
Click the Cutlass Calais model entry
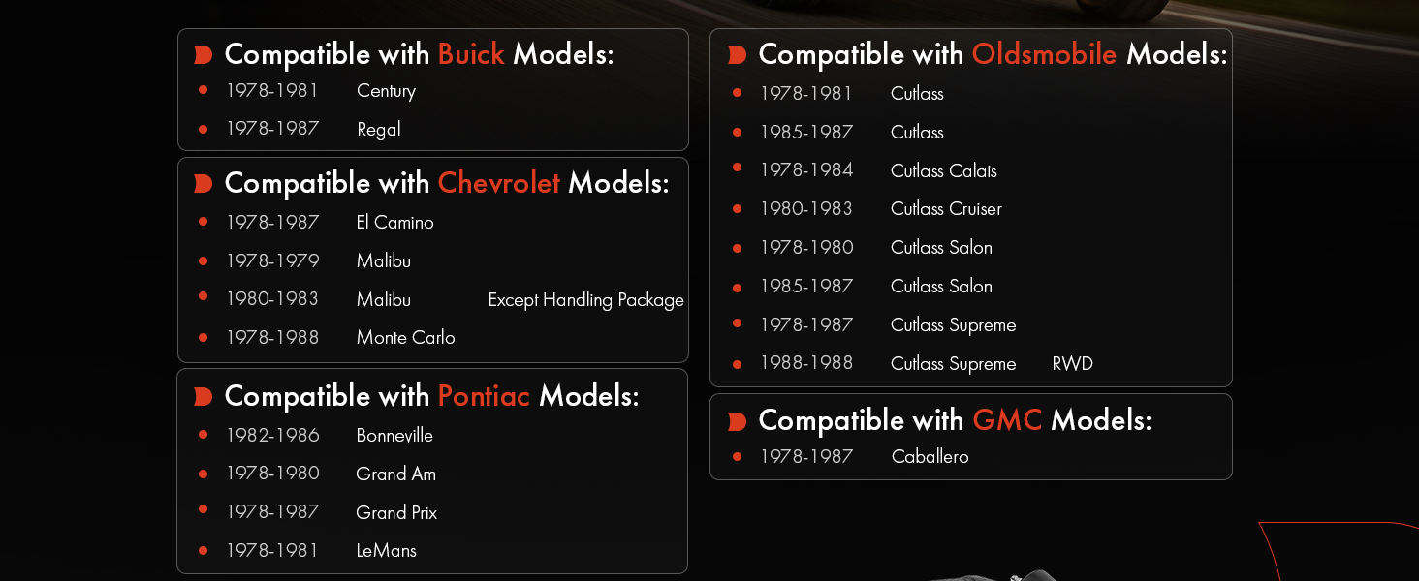tap(943, 170)
